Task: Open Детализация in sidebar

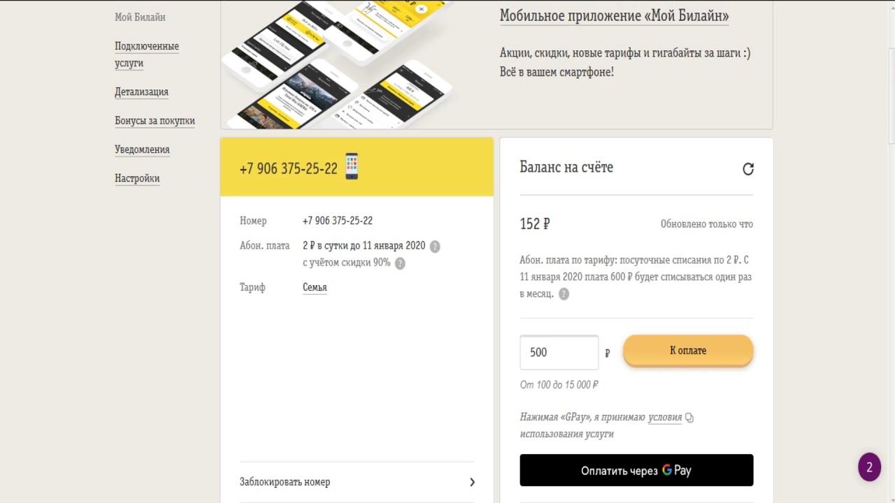Action: click(141, 92)
